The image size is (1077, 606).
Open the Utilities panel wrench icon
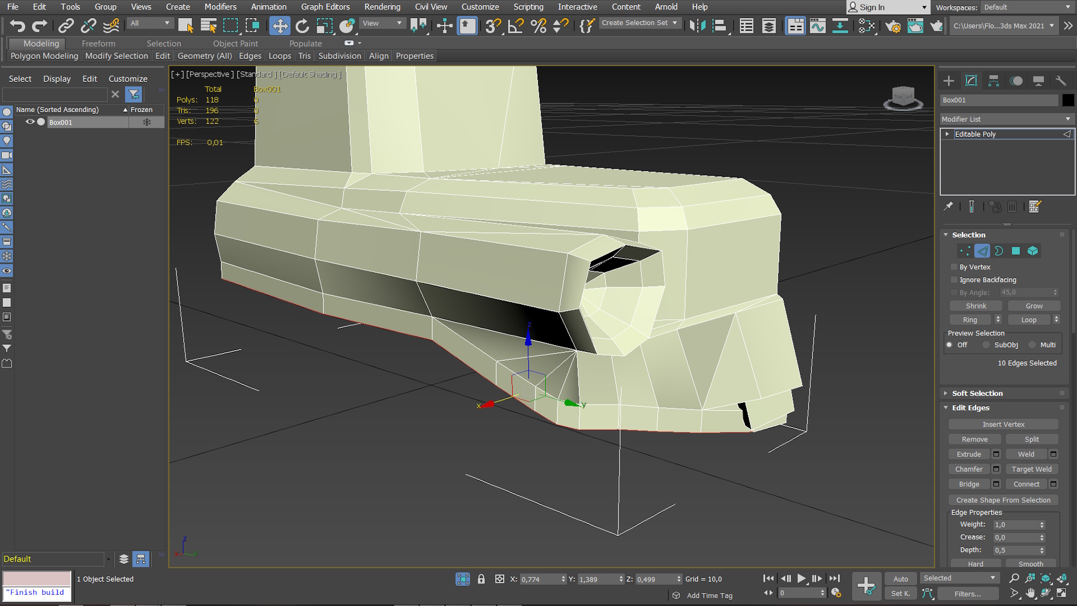coord(1060,81)
